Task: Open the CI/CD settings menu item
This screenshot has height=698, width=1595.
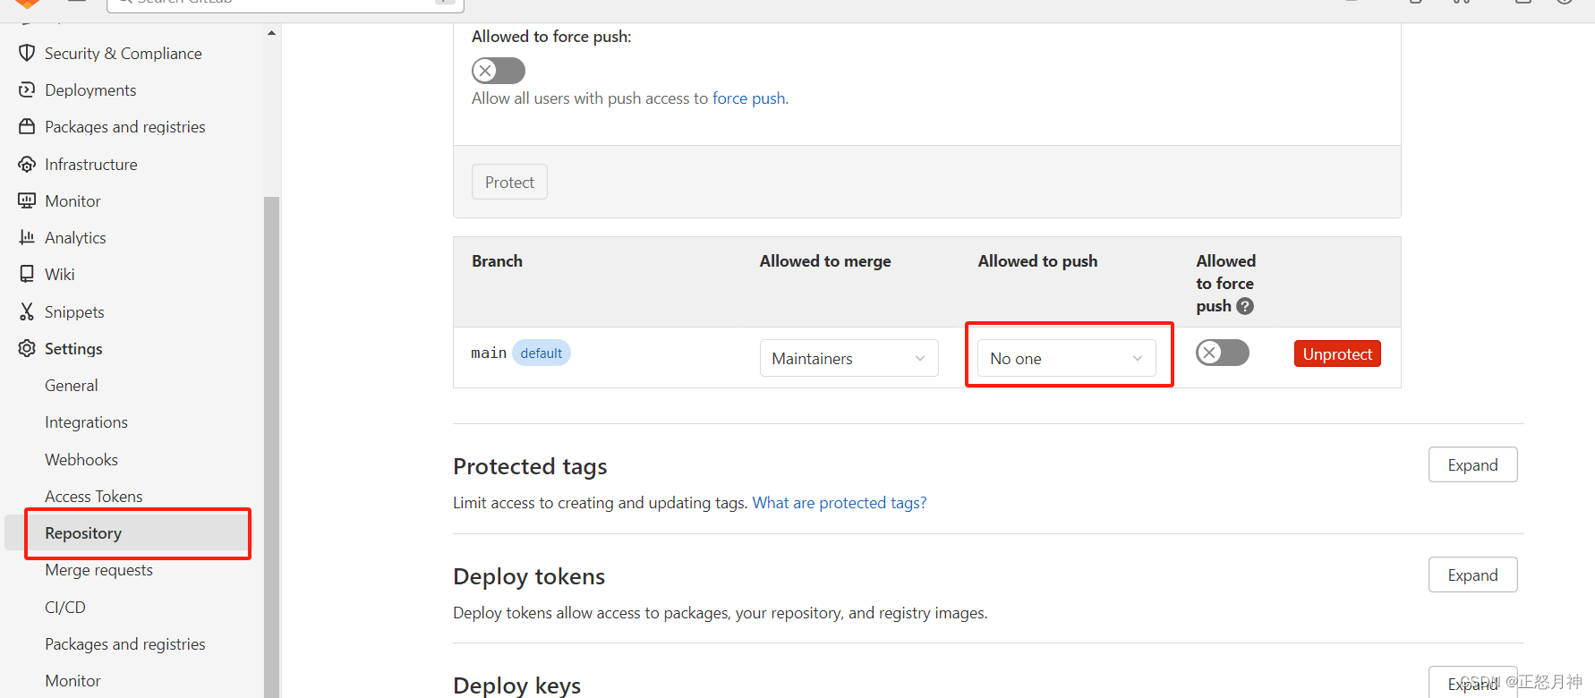Action: click(x=65, y=607)
